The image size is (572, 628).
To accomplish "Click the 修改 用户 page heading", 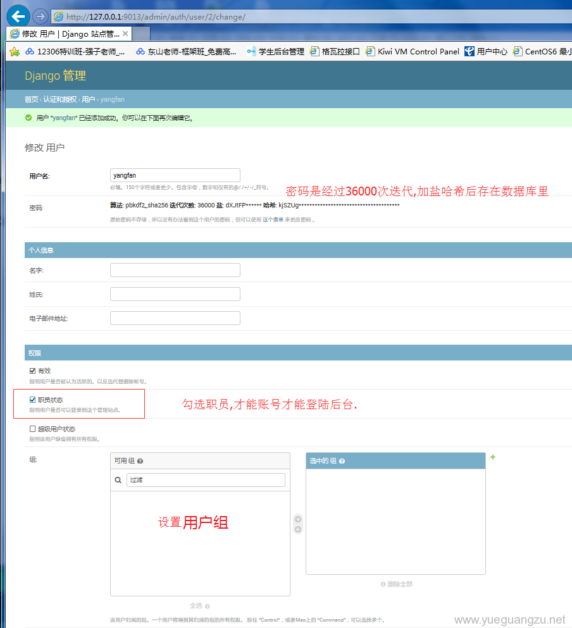I will tap(44, 148).
